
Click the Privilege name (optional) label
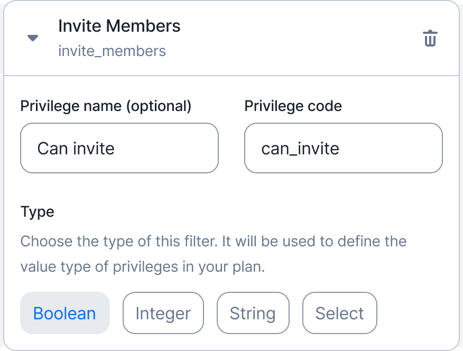[x=106, y=106]
